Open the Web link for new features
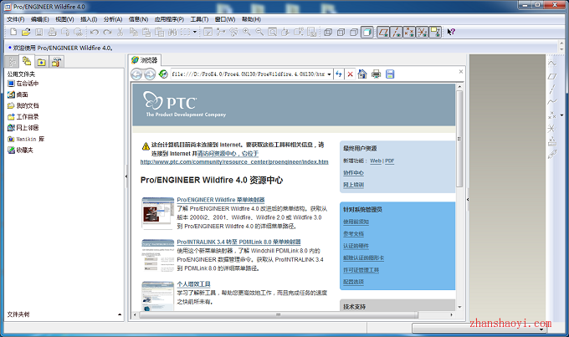The width and height of the screenshot is (569, 337). 376,161
